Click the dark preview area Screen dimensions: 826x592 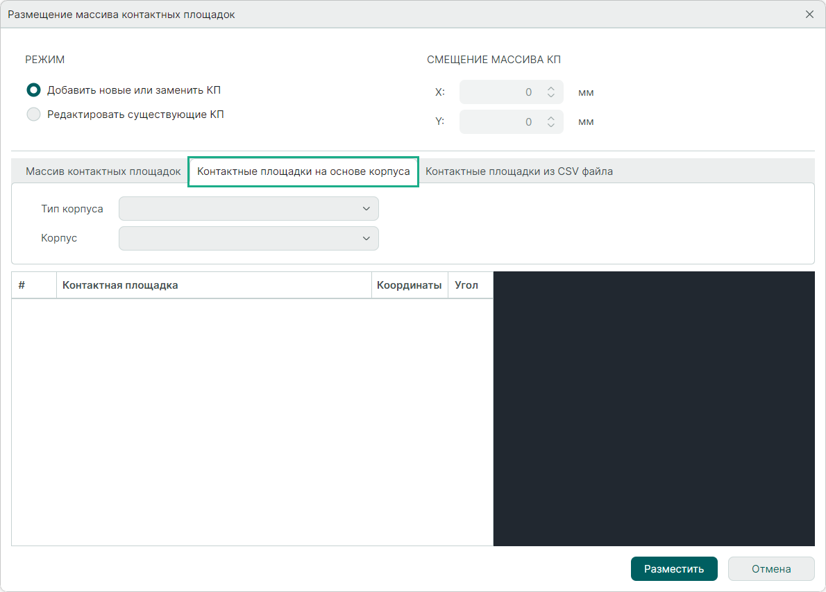653,409
